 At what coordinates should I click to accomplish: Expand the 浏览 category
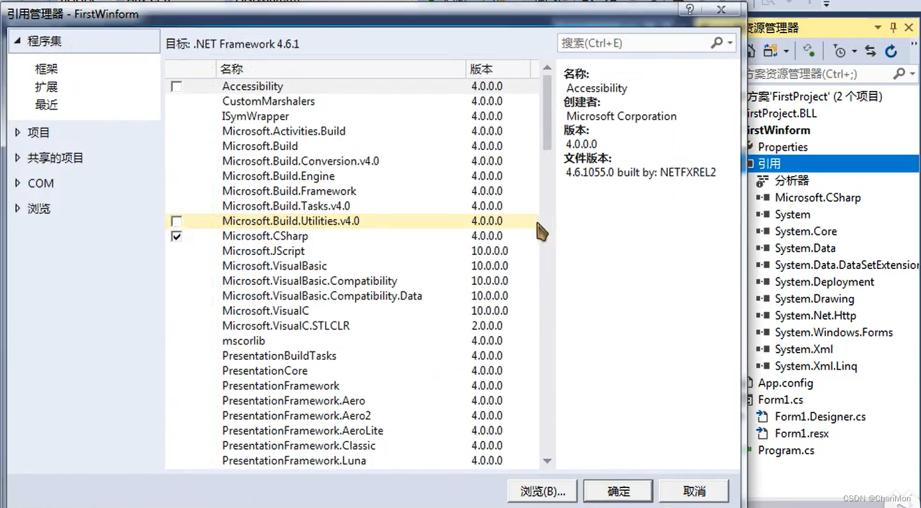[x=17, y=209]
